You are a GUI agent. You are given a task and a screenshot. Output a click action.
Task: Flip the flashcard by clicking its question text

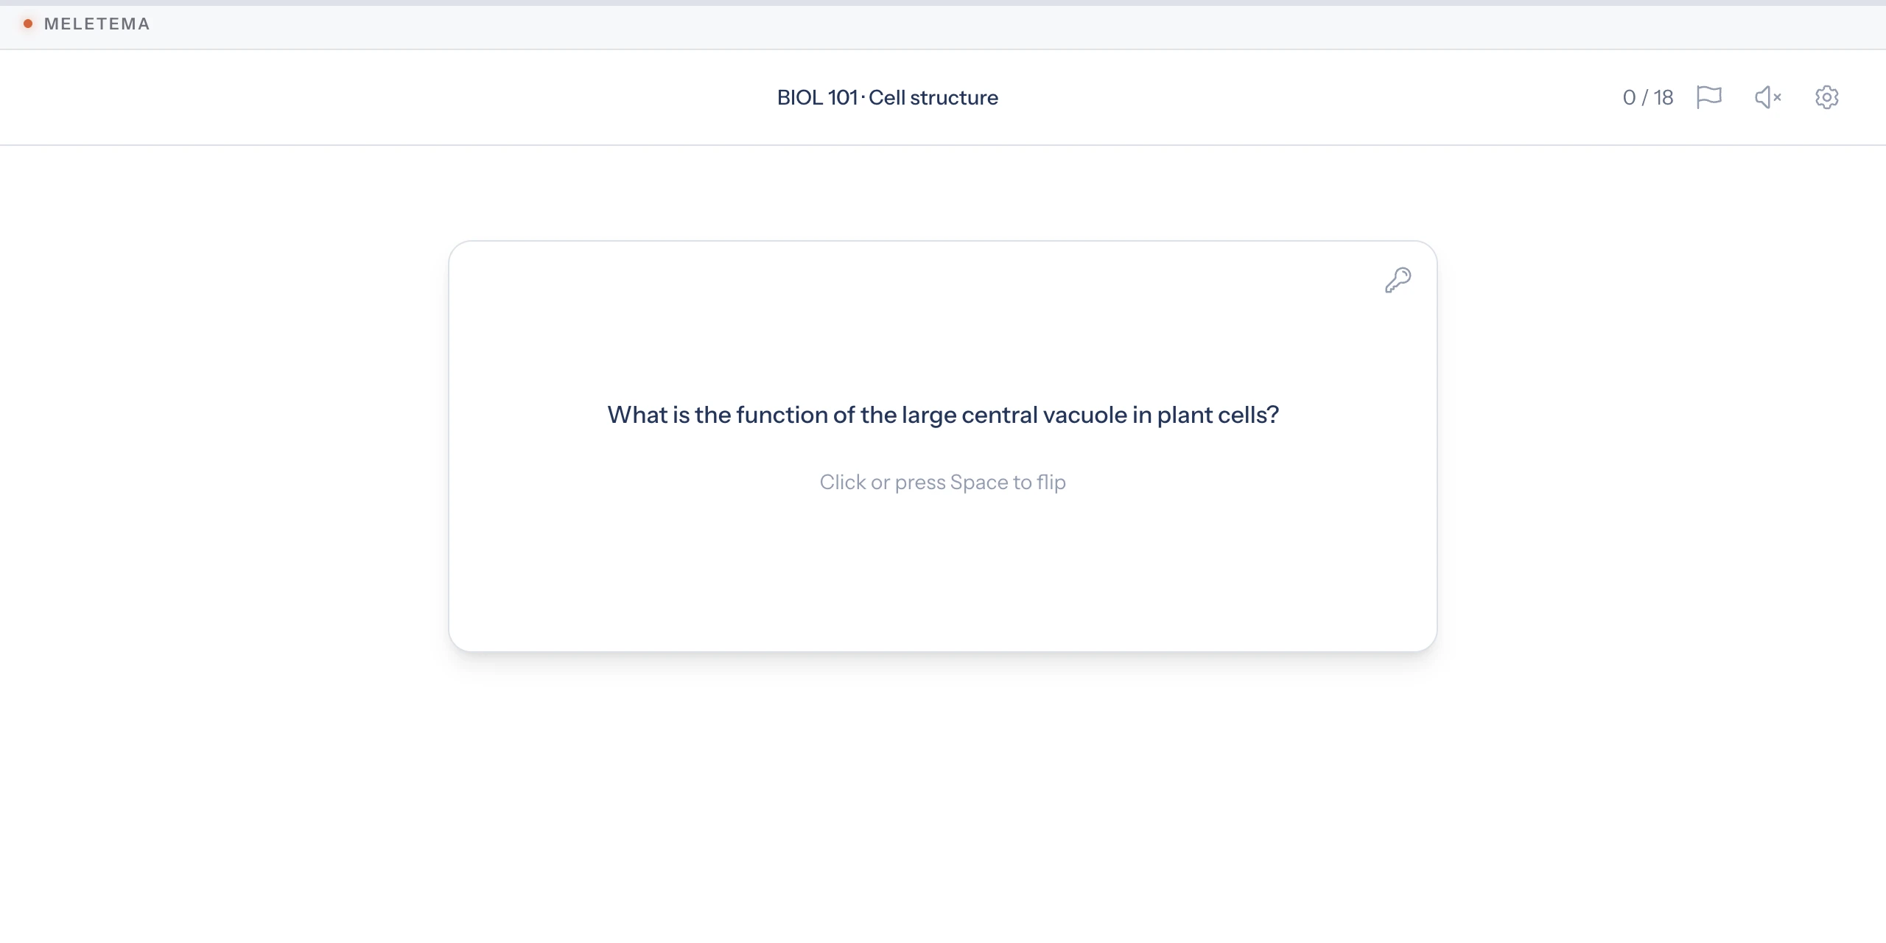click(942, 415)
